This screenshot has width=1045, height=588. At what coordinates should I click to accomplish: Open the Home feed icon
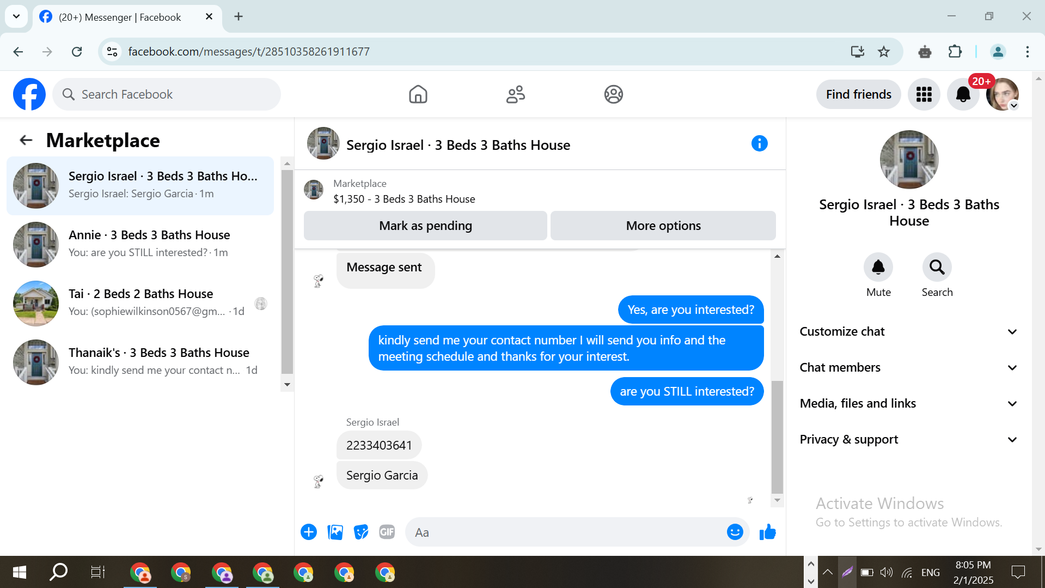pos(418,94)
